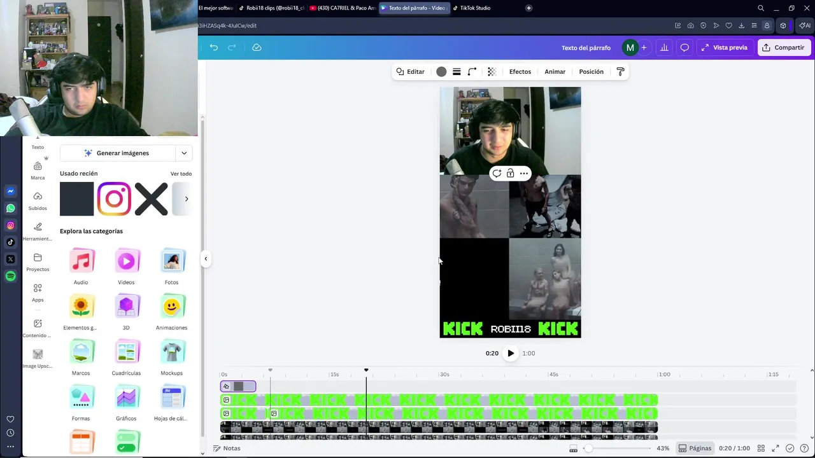Click the Generar imágenes button
Image resolution: width=815 pixels, height=458 pixels.
click(117, 153)
